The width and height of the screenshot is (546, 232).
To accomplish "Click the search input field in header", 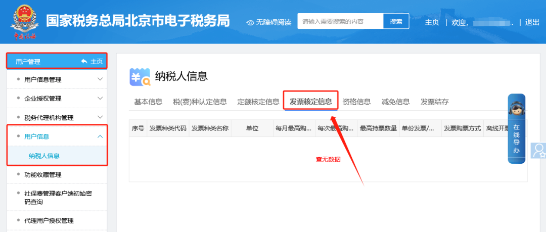I will pyautogui.click(x=341, y=21).
